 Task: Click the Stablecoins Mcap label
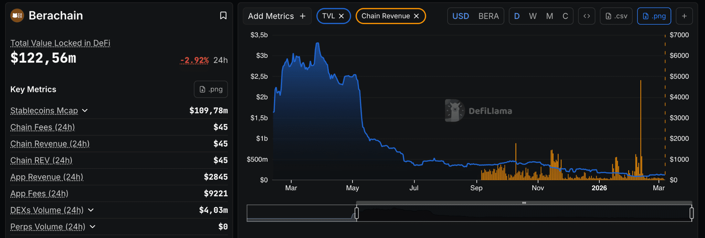pos(44,110)
